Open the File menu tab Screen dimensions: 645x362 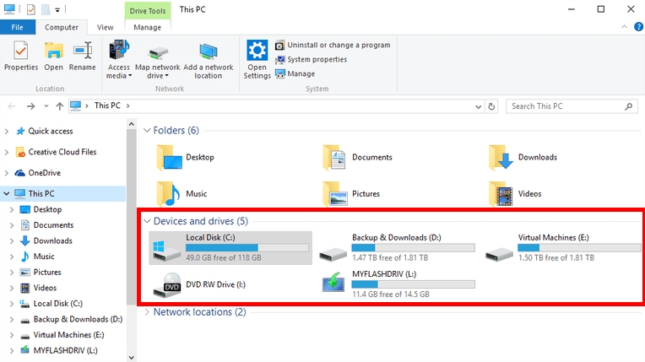click(x=17, y=27)
